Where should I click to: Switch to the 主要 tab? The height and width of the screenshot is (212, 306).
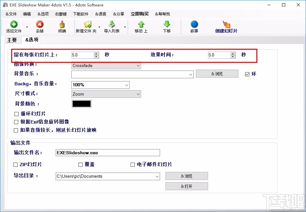[12, 40]
